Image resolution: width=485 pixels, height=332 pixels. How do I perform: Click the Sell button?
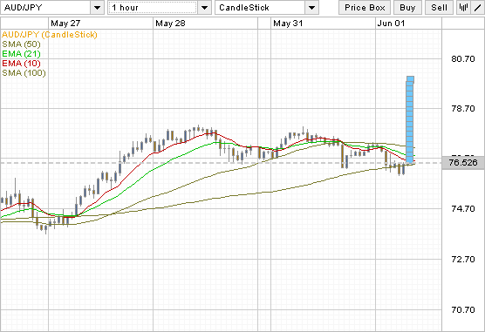click(439, 8)
